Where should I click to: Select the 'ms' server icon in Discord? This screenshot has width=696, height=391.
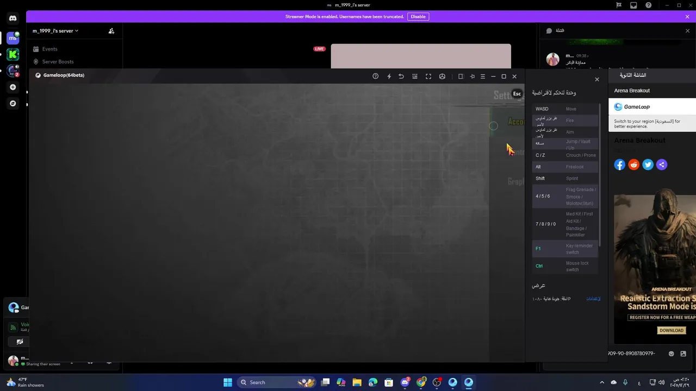coord(13,38)
